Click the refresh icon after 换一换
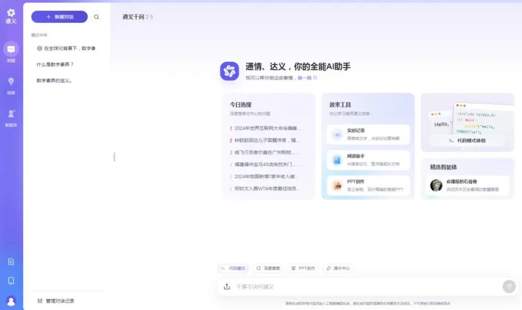This screenshot has width=522, height=310. click(x=315, y=78)
